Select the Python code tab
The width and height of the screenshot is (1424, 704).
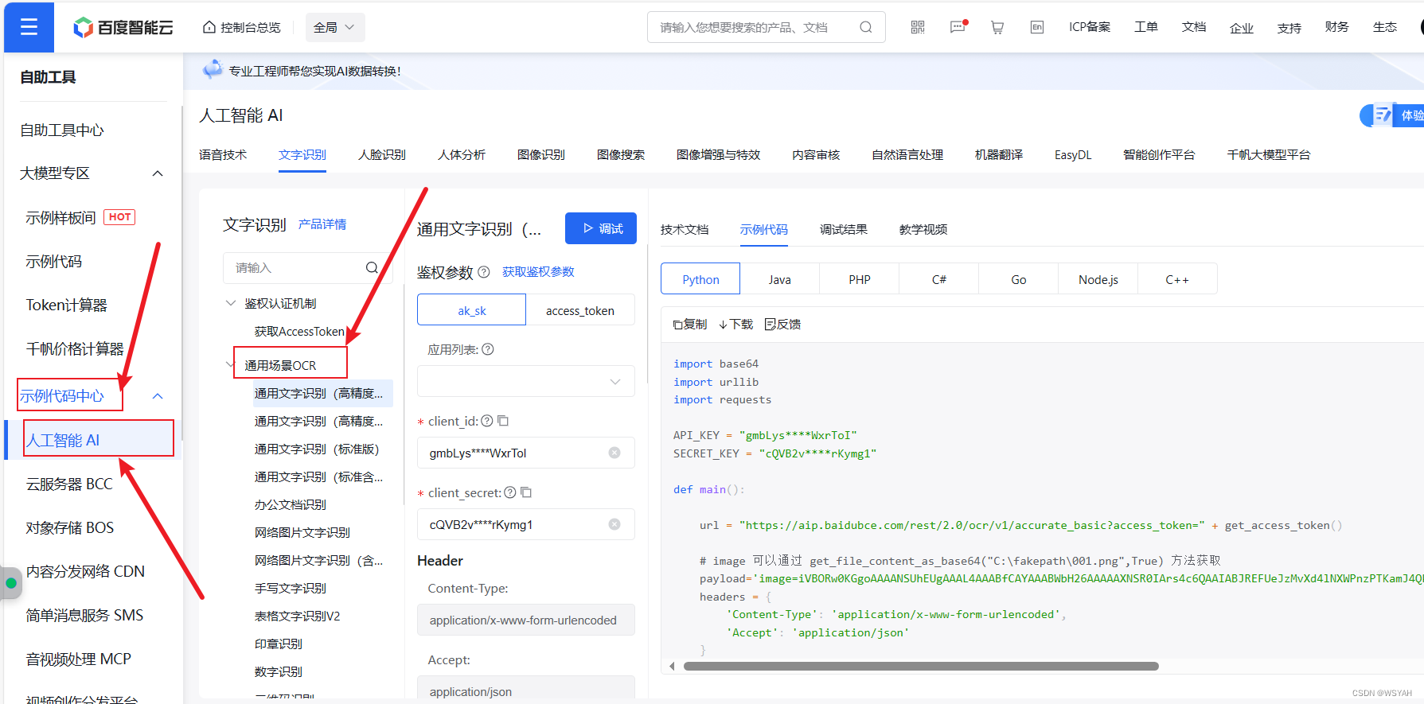(x=700, y=279)
